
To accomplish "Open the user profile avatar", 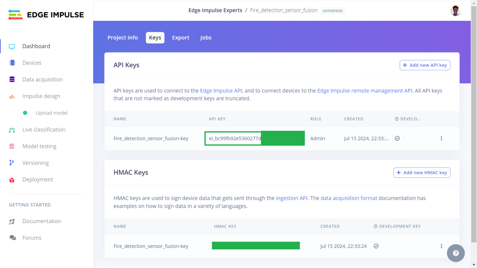I will pyautogui.click(x=456, y=10).
